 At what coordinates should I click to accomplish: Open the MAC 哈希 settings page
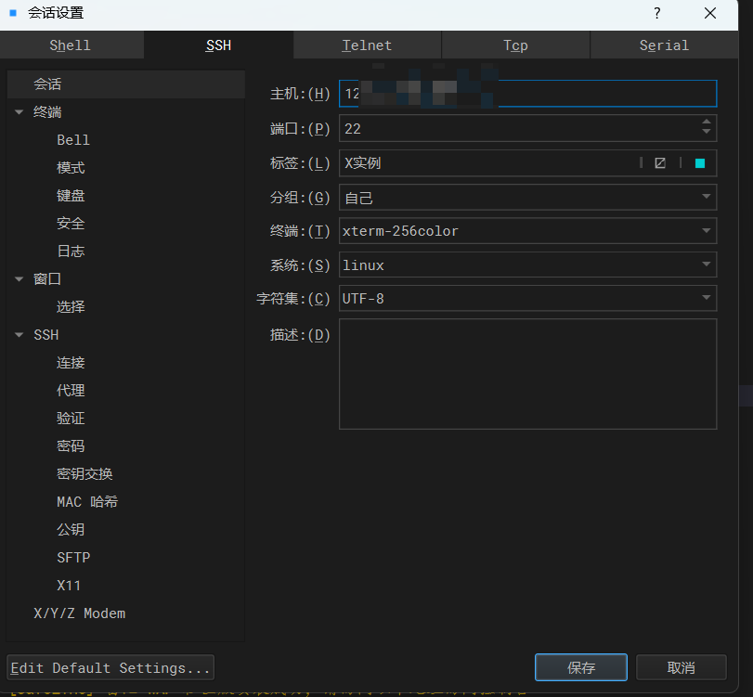point(87,501)
